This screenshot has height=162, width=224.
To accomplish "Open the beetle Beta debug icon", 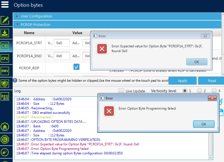I will 5,127.
